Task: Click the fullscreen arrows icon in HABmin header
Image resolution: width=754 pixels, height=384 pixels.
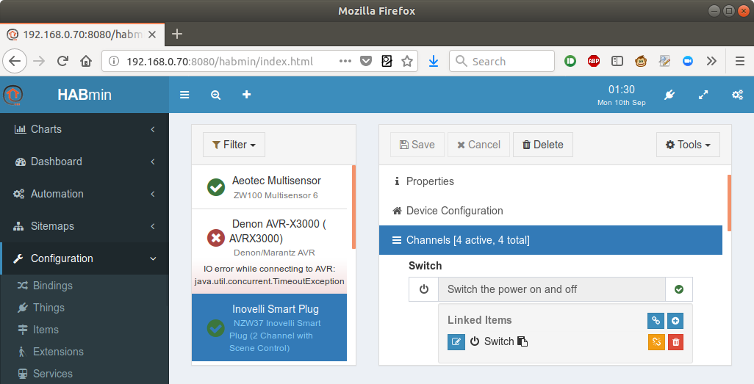Action: point(703,95)
